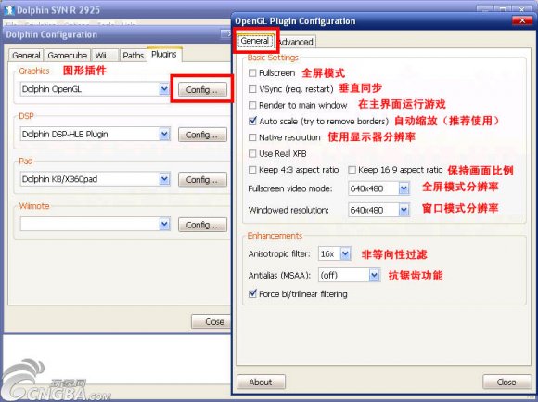Uncheck Auto scale (try to remove borders)
Image resolution: width=538 pixels, height=402 pixels.
tap(252, 121)
